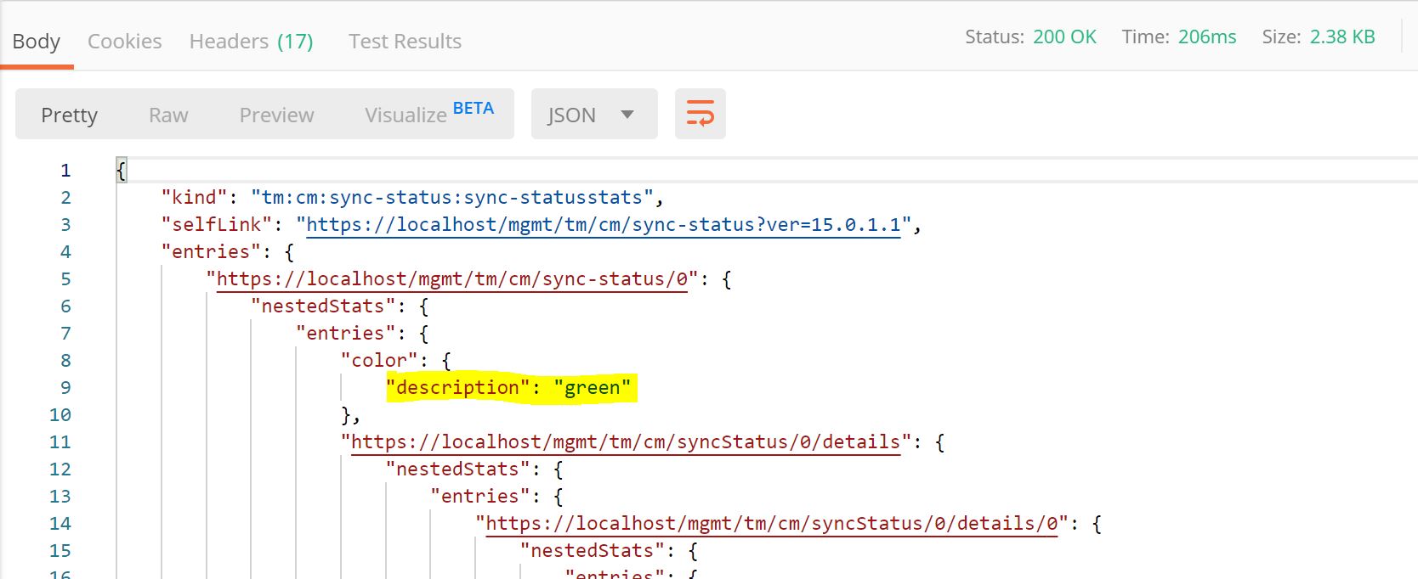Switch to the Body tab

[x=37, y=41]
